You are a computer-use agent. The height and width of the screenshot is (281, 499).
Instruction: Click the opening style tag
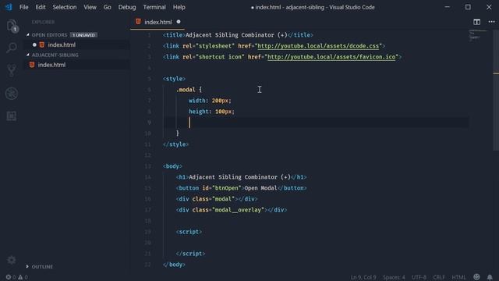pos(174,79)
